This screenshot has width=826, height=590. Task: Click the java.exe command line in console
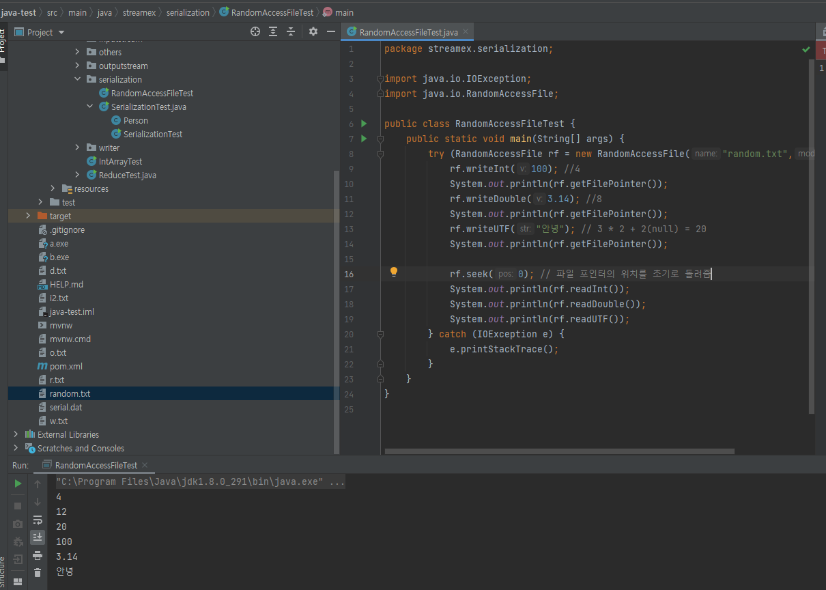[x=201, y=481]
